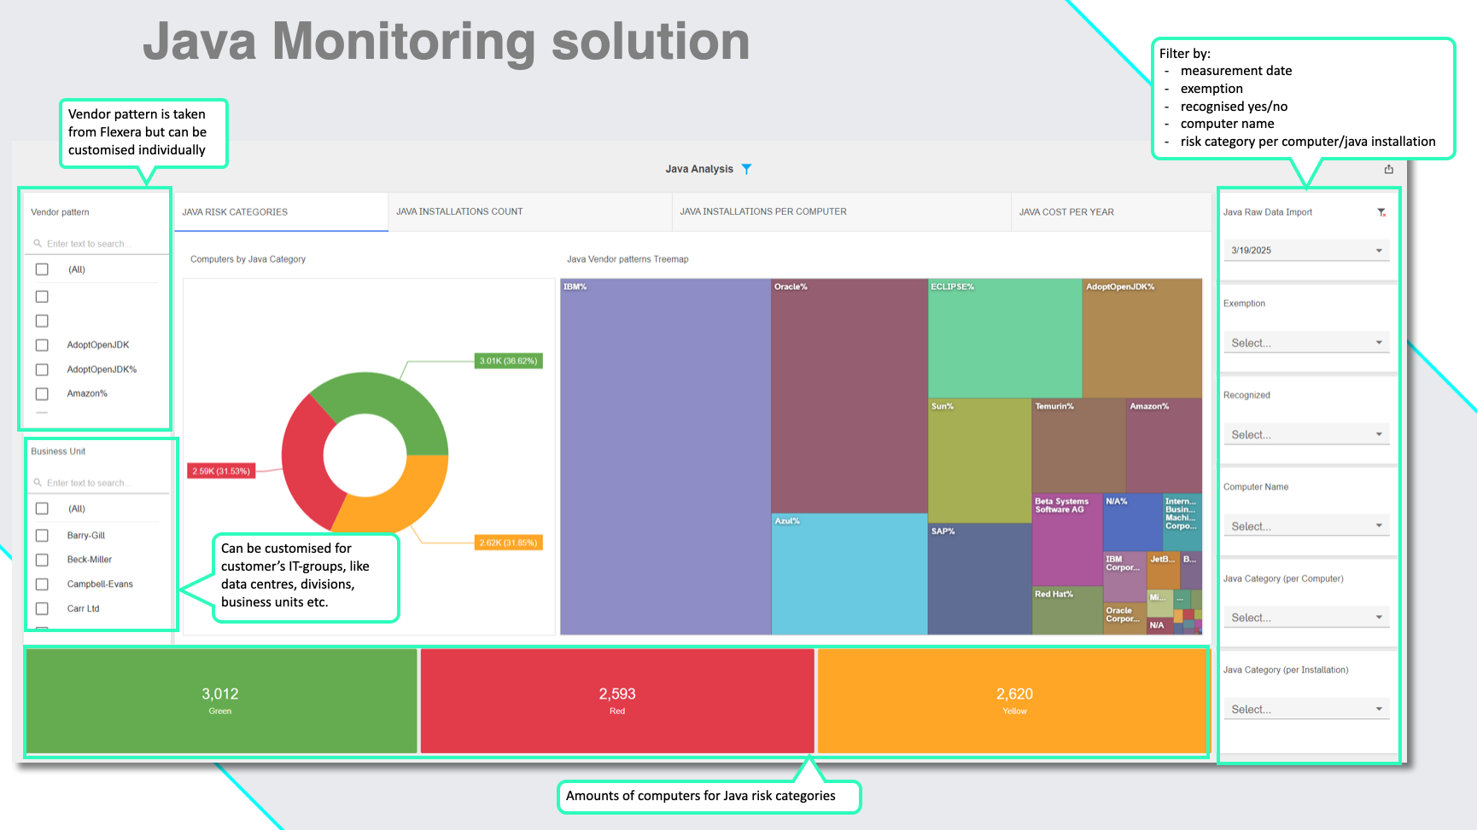Open the 3/19/2025 date dropdown
Viewport: 1477px width, 830px height.
coord(1305,251)
